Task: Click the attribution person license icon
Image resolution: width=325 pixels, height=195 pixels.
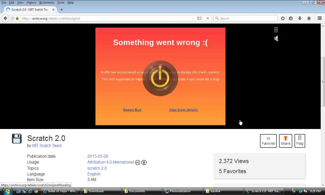Action: pyautogui.click(x=144, y=162)
